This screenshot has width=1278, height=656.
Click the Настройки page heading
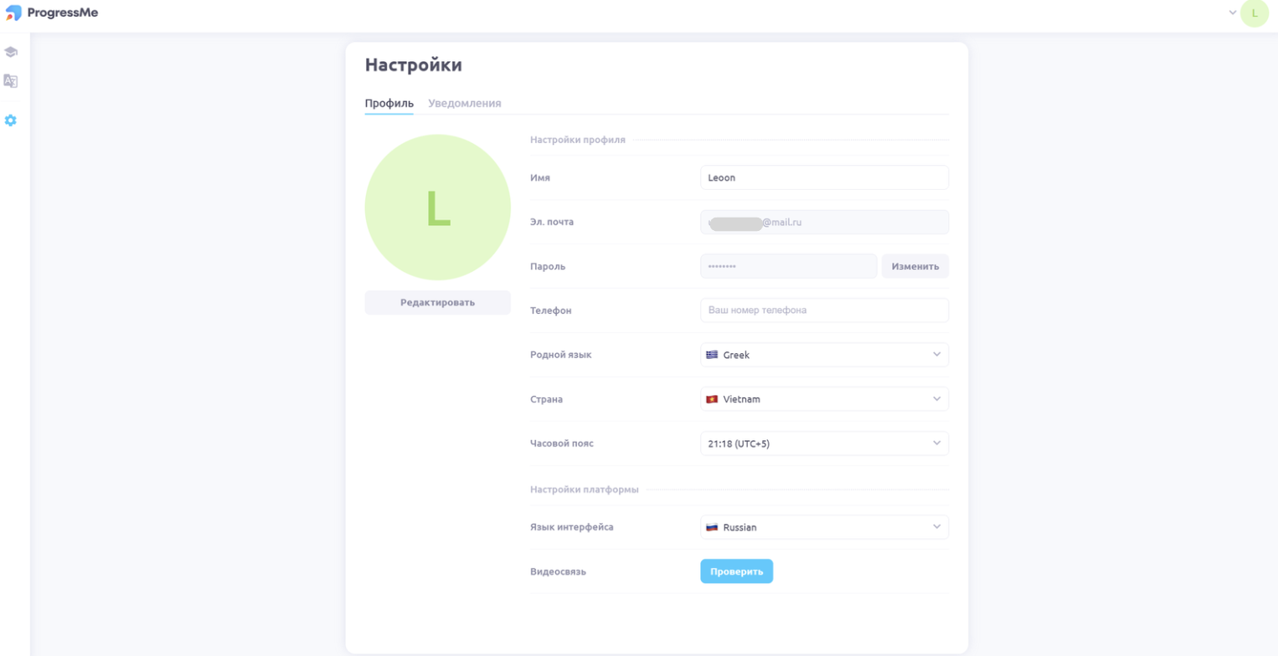point(414,65)
